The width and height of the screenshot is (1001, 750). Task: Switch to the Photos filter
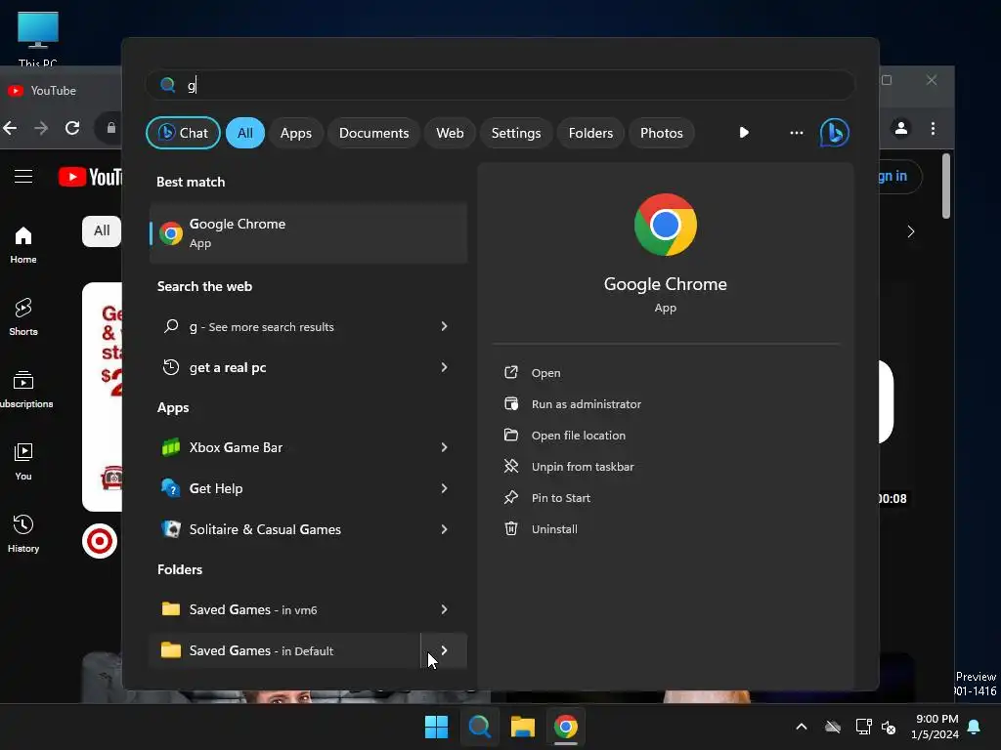pyautogui.click(x=662, y=133)
